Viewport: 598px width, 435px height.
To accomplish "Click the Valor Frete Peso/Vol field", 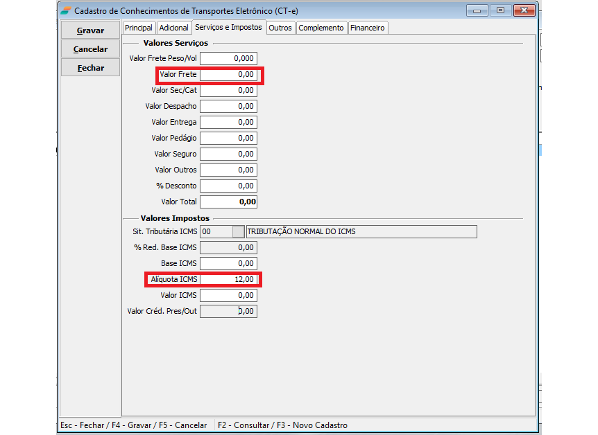I will coord(228,58).
